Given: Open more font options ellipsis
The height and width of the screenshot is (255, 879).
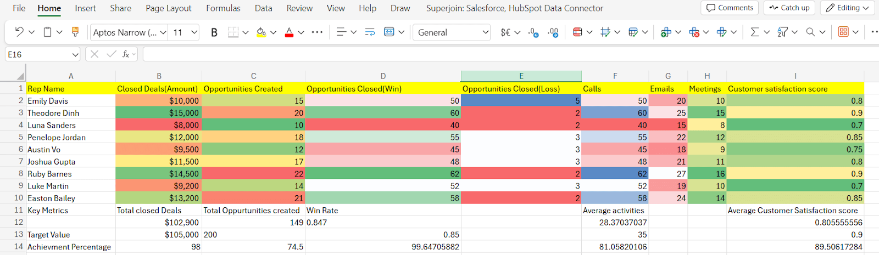Looking at the screenshot, I should 317,32.
